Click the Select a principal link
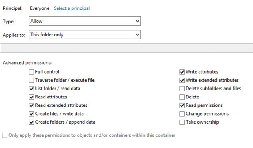 click(x=72, y=8)
